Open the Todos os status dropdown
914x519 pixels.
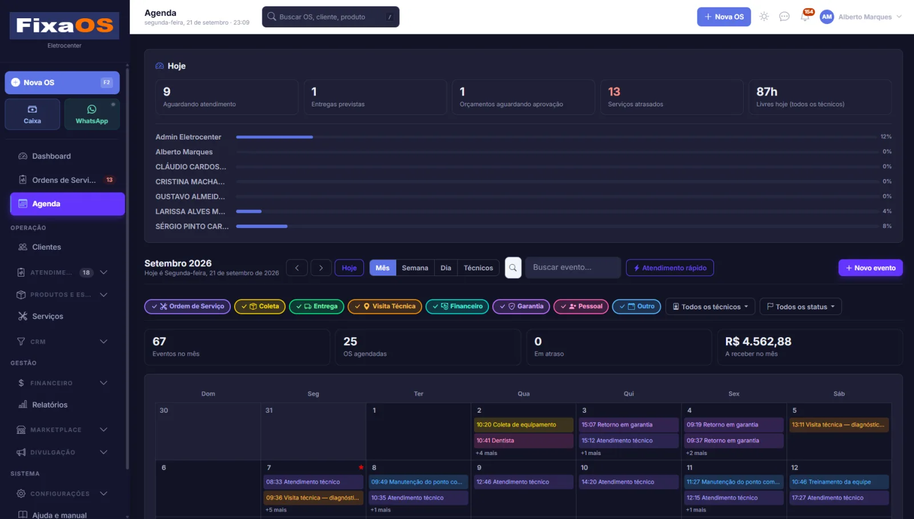coord(800,307)
